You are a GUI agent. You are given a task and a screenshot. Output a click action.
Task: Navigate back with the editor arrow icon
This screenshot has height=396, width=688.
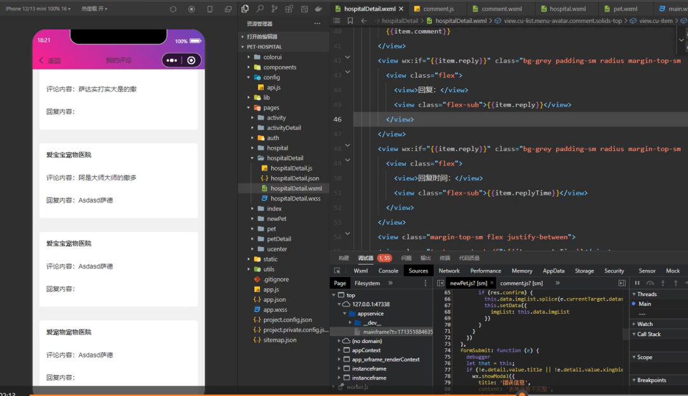[x=364, y=20]
